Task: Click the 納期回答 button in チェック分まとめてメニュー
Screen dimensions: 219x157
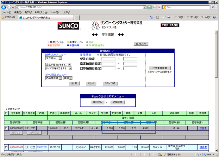Action: point(118,102)
